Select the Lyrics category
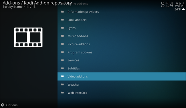Image resolution: width=186 pixels, height=108 pixels. [122, 28]
